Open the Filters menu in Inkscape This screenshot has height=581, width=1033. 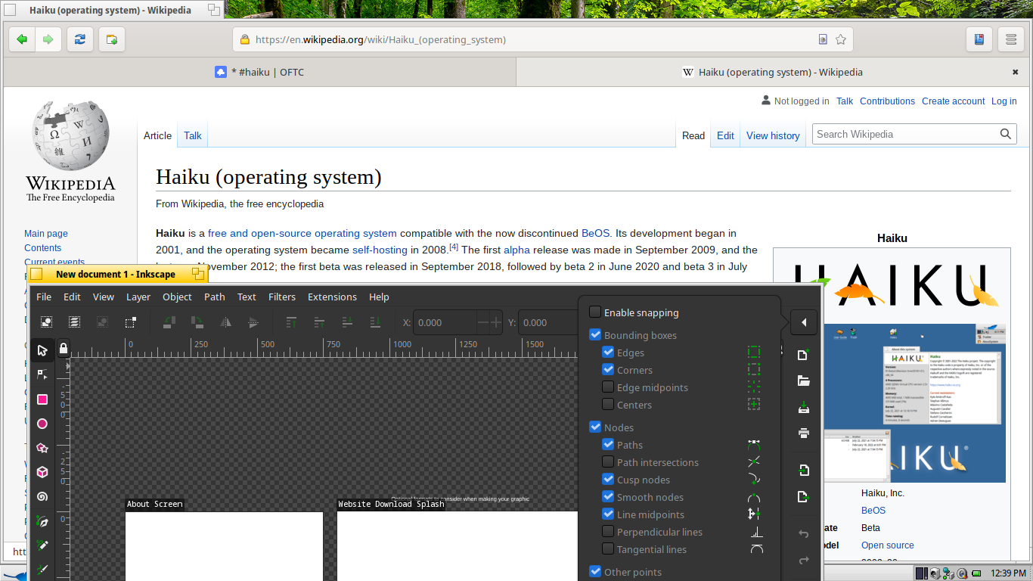282,297
